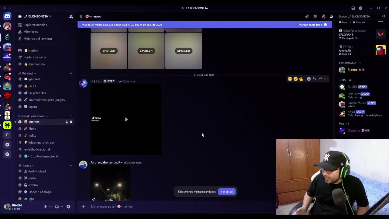Attach a file with the plus icon
389x219 pixels.
[83, 207]
